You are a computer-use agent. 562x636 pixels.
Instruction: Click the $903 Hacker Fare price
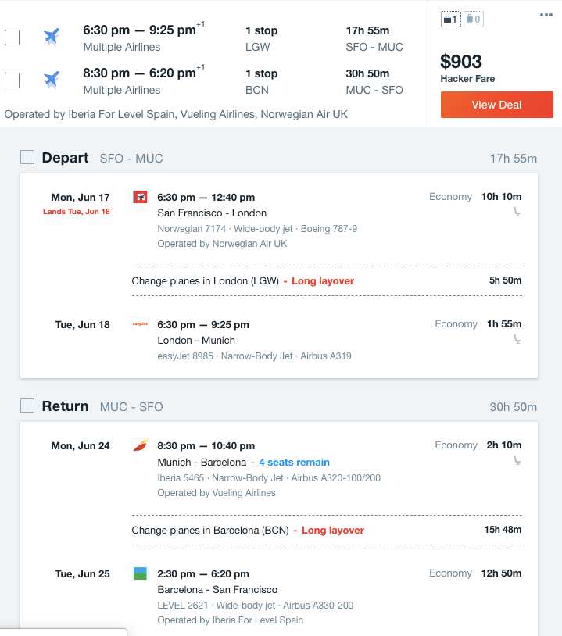460,62
